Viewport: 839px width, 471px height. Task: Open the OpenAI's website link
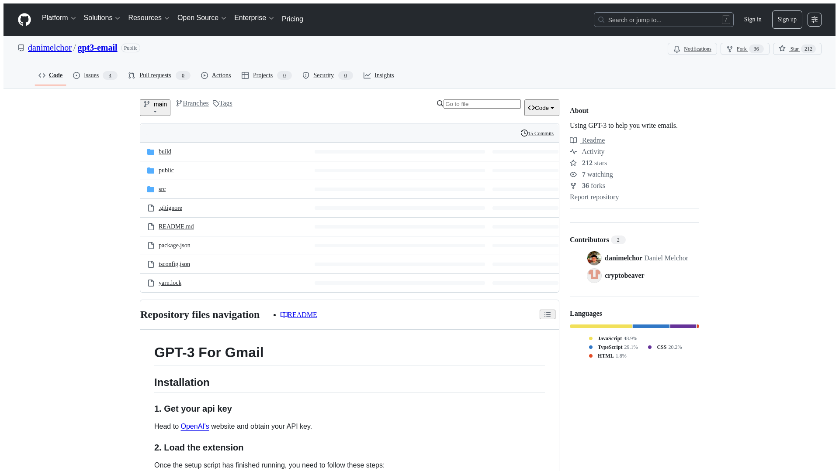tap(195, 426)
